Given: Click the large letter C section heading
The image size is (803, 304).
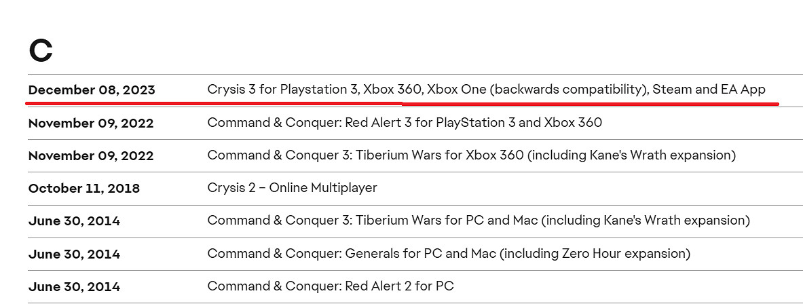Looking at the screenshot, I should tap(41, 51).
